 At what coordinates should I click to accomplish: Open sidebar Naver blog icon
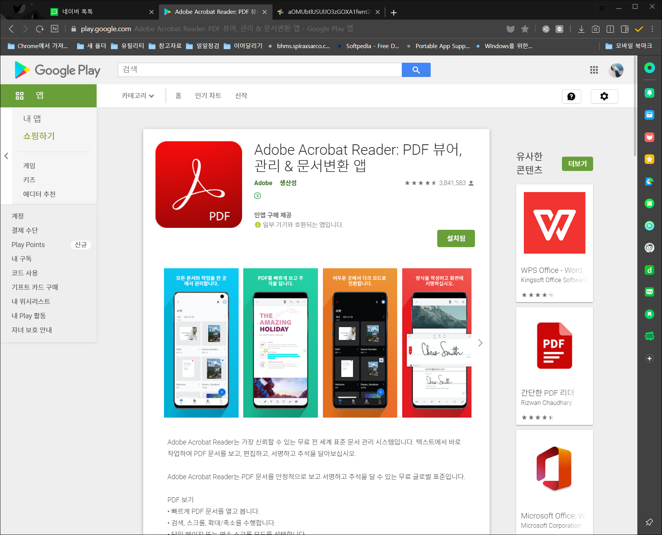[x=649, y=292]
